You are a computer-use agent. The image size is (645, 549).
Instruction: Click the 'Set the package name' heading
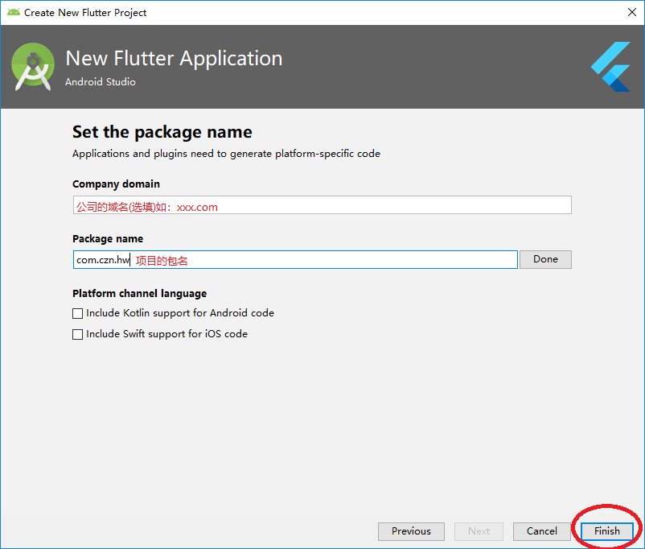tap(162, 132)
